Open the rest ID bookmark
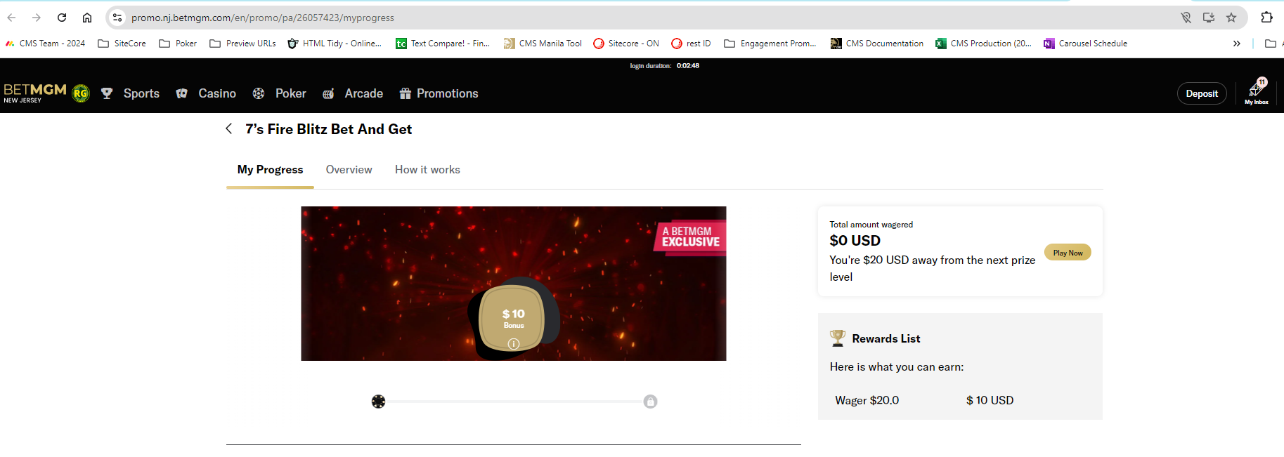Image resolution: width=1284 pixels, height=457 pixels. pyautogui.click(x=691, y=44)
